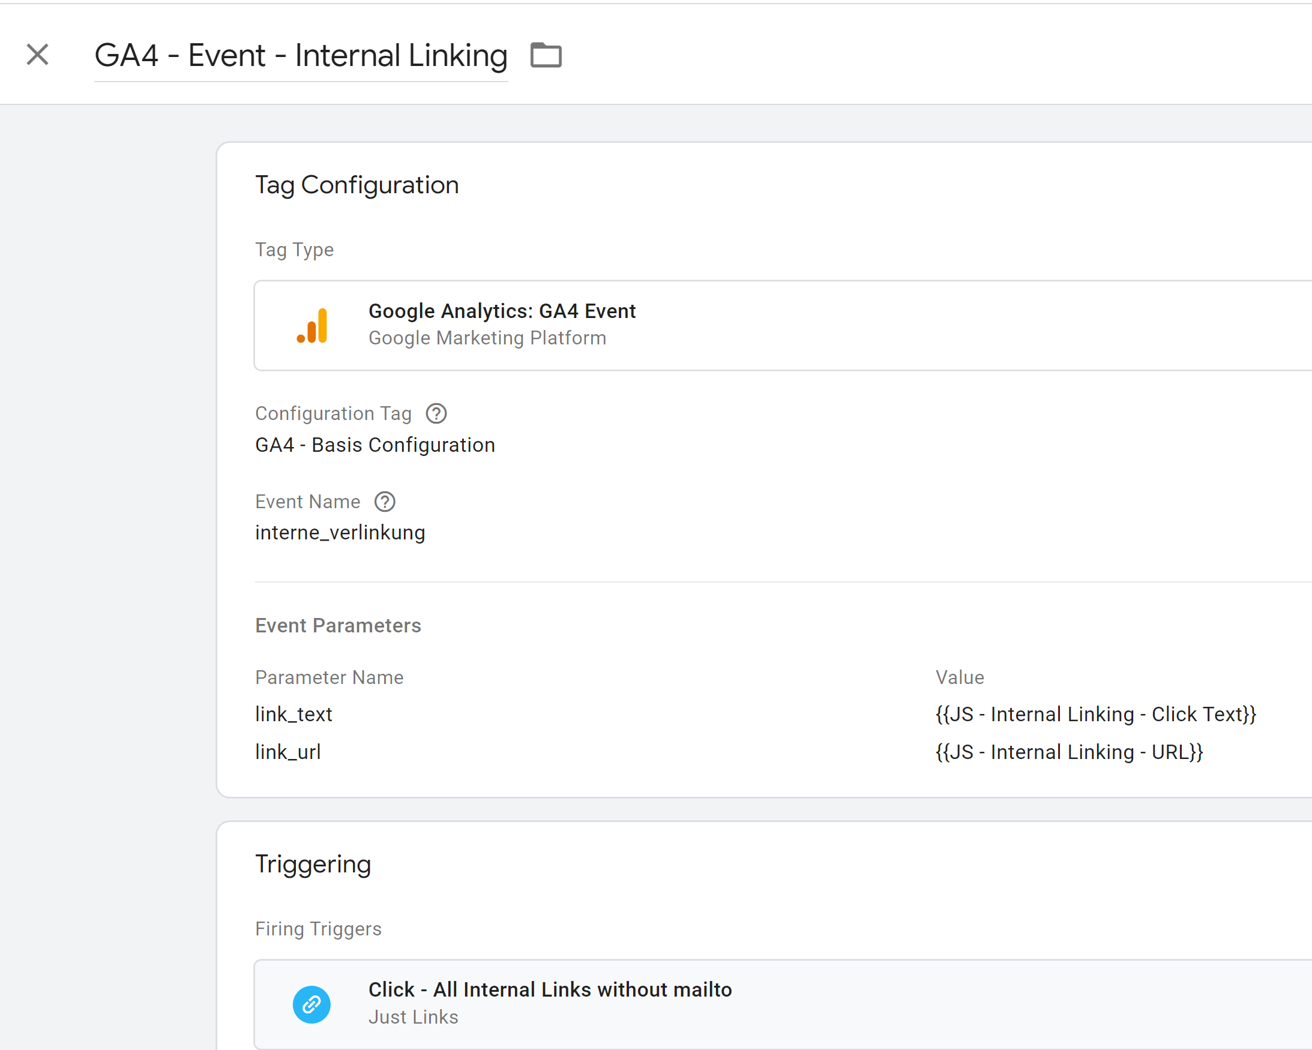Click the blue link trigger icon
Image resolution: width=1312 pixels, height=1050 pixels.
311,1004
